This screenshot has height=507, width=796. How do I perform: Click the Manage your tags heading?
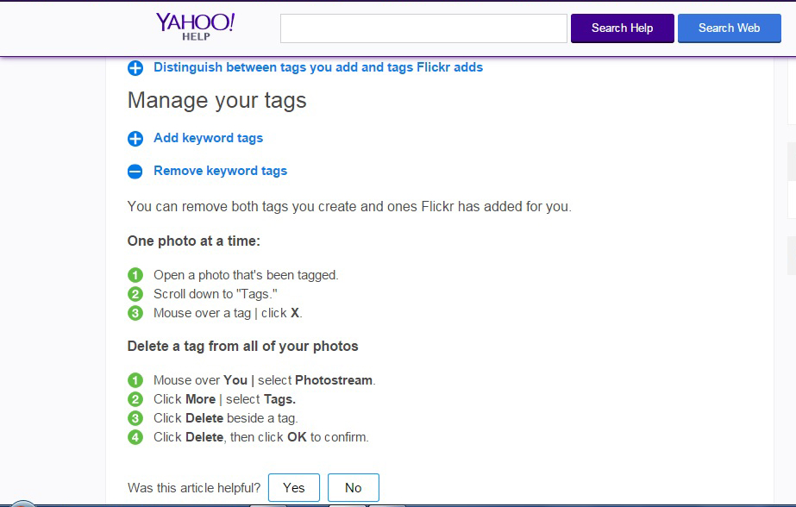coord(216,101)
